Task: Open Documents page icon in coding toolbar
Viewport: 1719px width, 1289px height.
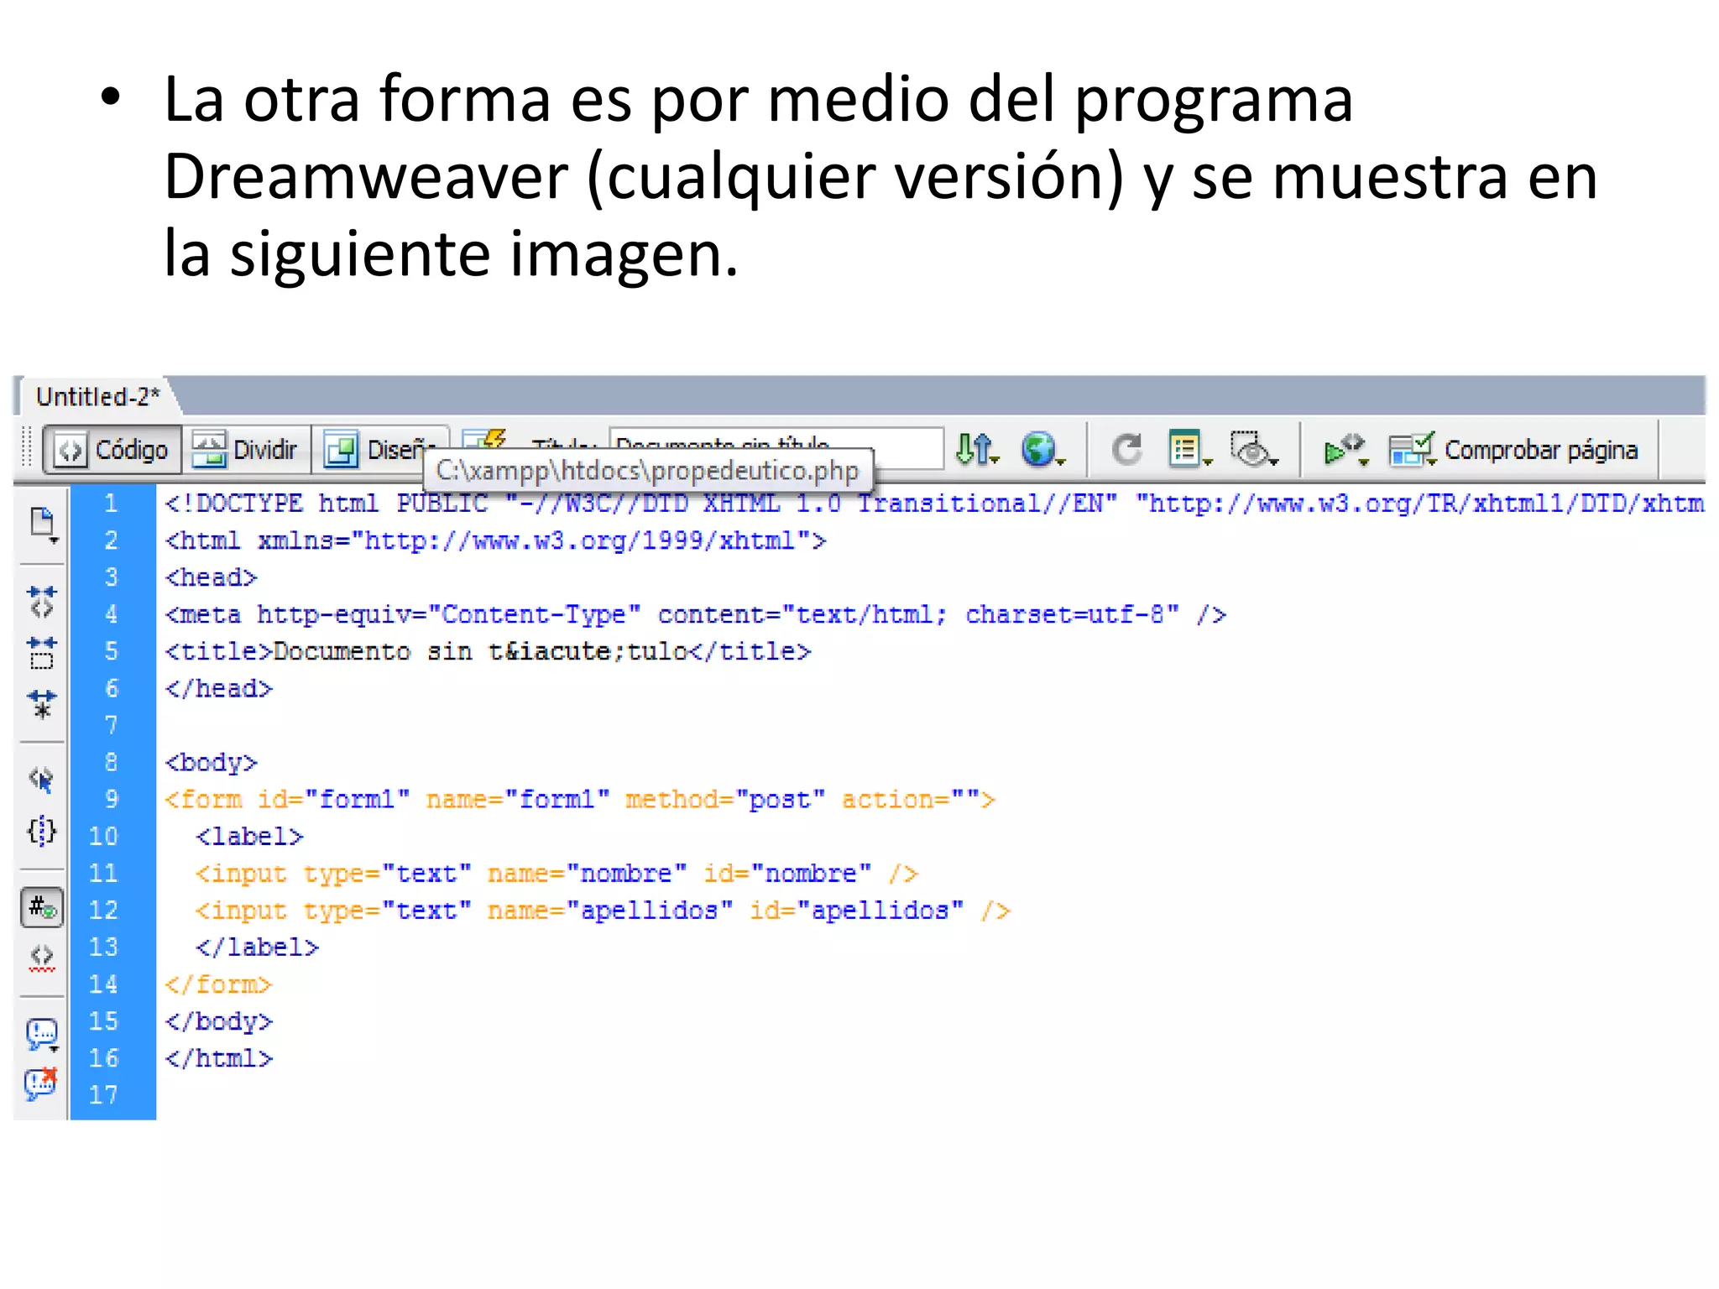Action: tap(43, 525)
